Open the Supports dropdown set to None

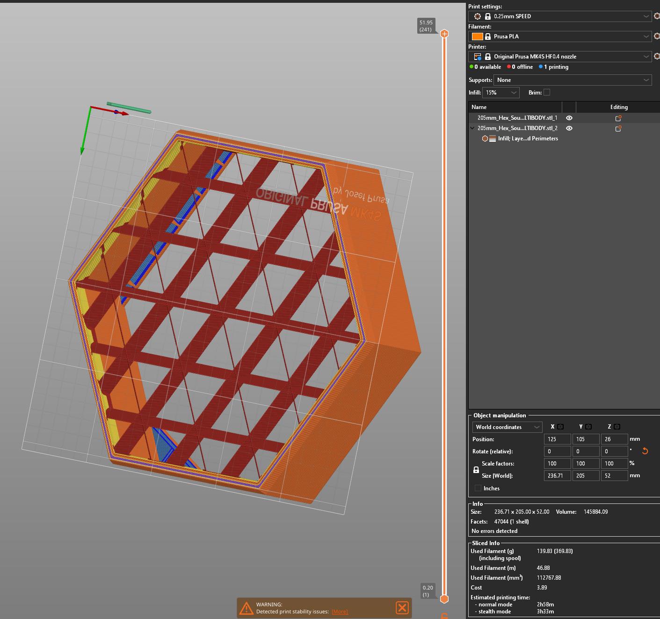[573, 80]
